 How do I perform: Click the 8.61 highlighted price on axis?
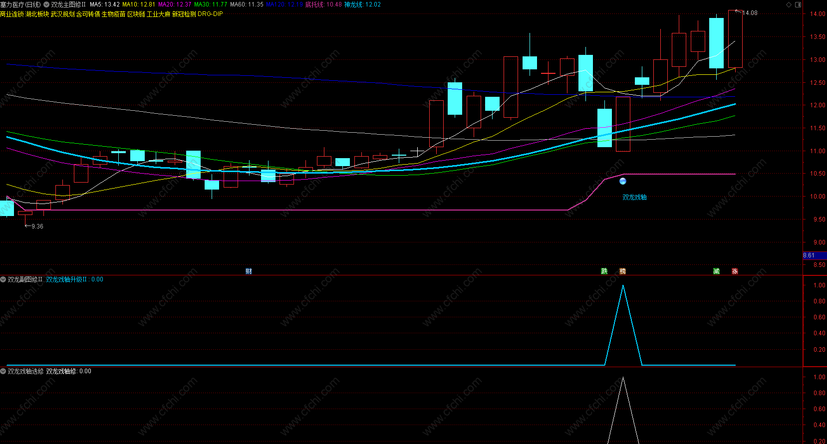815,255
